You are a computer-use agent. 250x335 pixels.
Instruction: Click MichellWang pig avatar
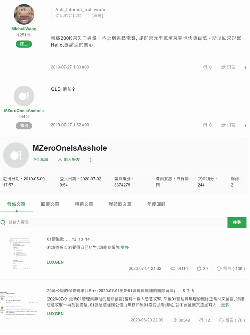point(24,14)
